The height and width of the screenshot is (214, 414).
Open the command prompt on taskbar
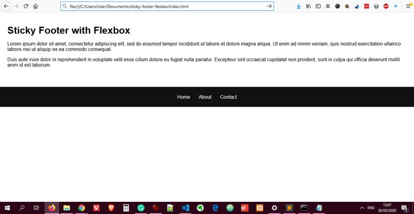point(304,208)
